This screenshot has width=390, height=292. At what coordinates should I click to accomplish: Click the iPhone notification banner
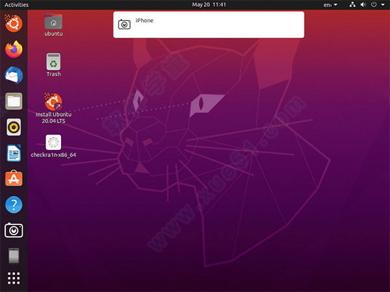click(x=209, y=25)
